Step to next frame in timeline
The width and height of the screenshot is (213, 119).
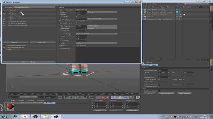pos(80,97)
